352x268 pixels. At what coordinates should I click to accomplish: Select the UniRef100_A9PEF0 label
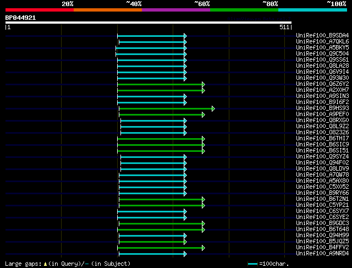pos(322,114)
